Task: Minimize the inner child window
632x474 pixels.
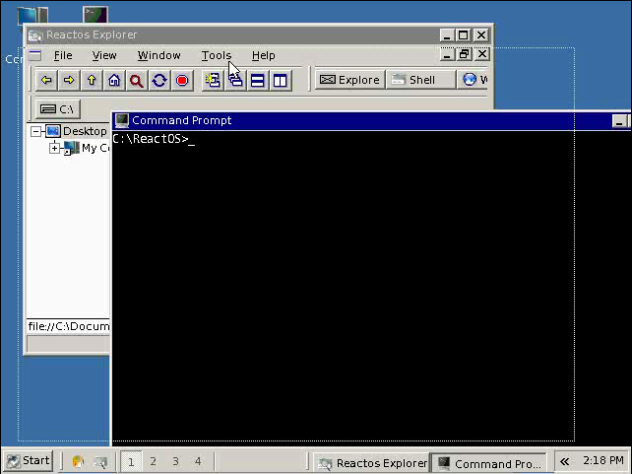Action: [x=447, y=54]
